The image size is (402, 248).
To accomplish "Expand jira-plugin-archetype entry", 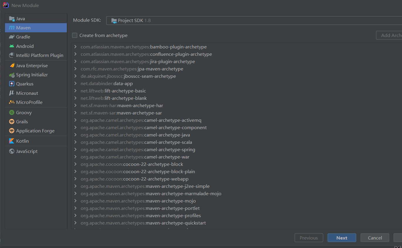I will [76, 61].
